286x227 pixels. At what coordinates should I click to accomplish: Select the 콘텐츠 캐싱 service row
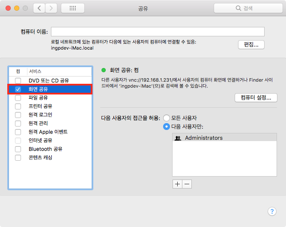50,158
